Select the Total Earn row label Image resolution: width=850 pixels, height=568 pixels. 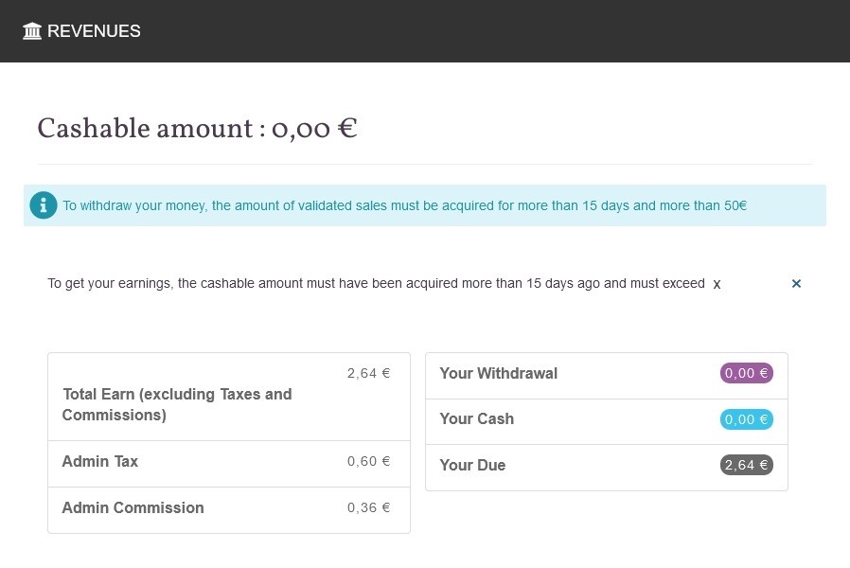coord(177,404)
